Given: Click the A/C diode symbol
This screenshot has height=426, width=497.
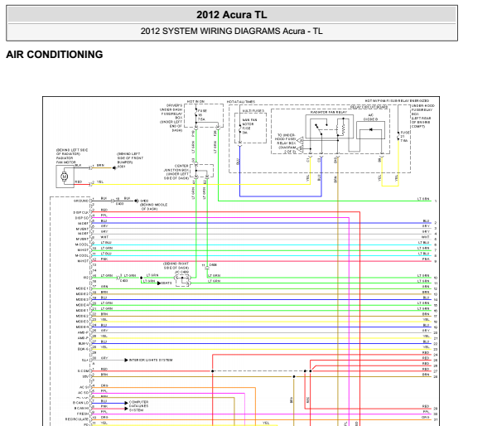Looking at the screenshot, I should click(370, 130).
